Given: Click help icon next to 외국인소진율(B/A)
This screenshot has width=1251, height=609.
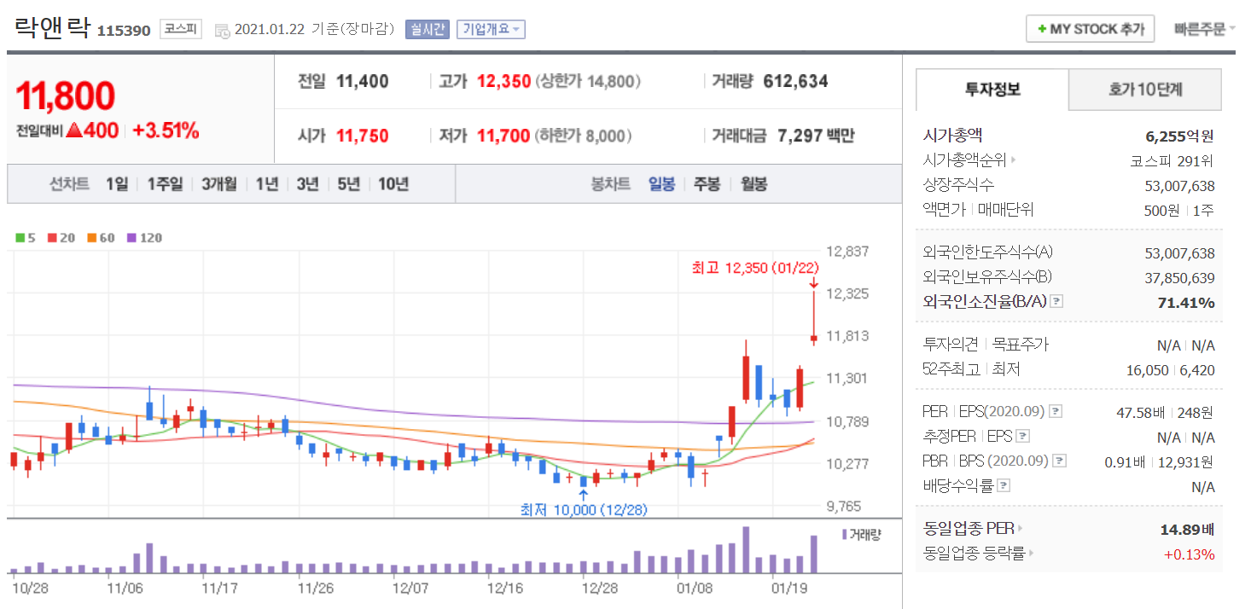Looking at the screenshot, I should [x=1056, y=302].
